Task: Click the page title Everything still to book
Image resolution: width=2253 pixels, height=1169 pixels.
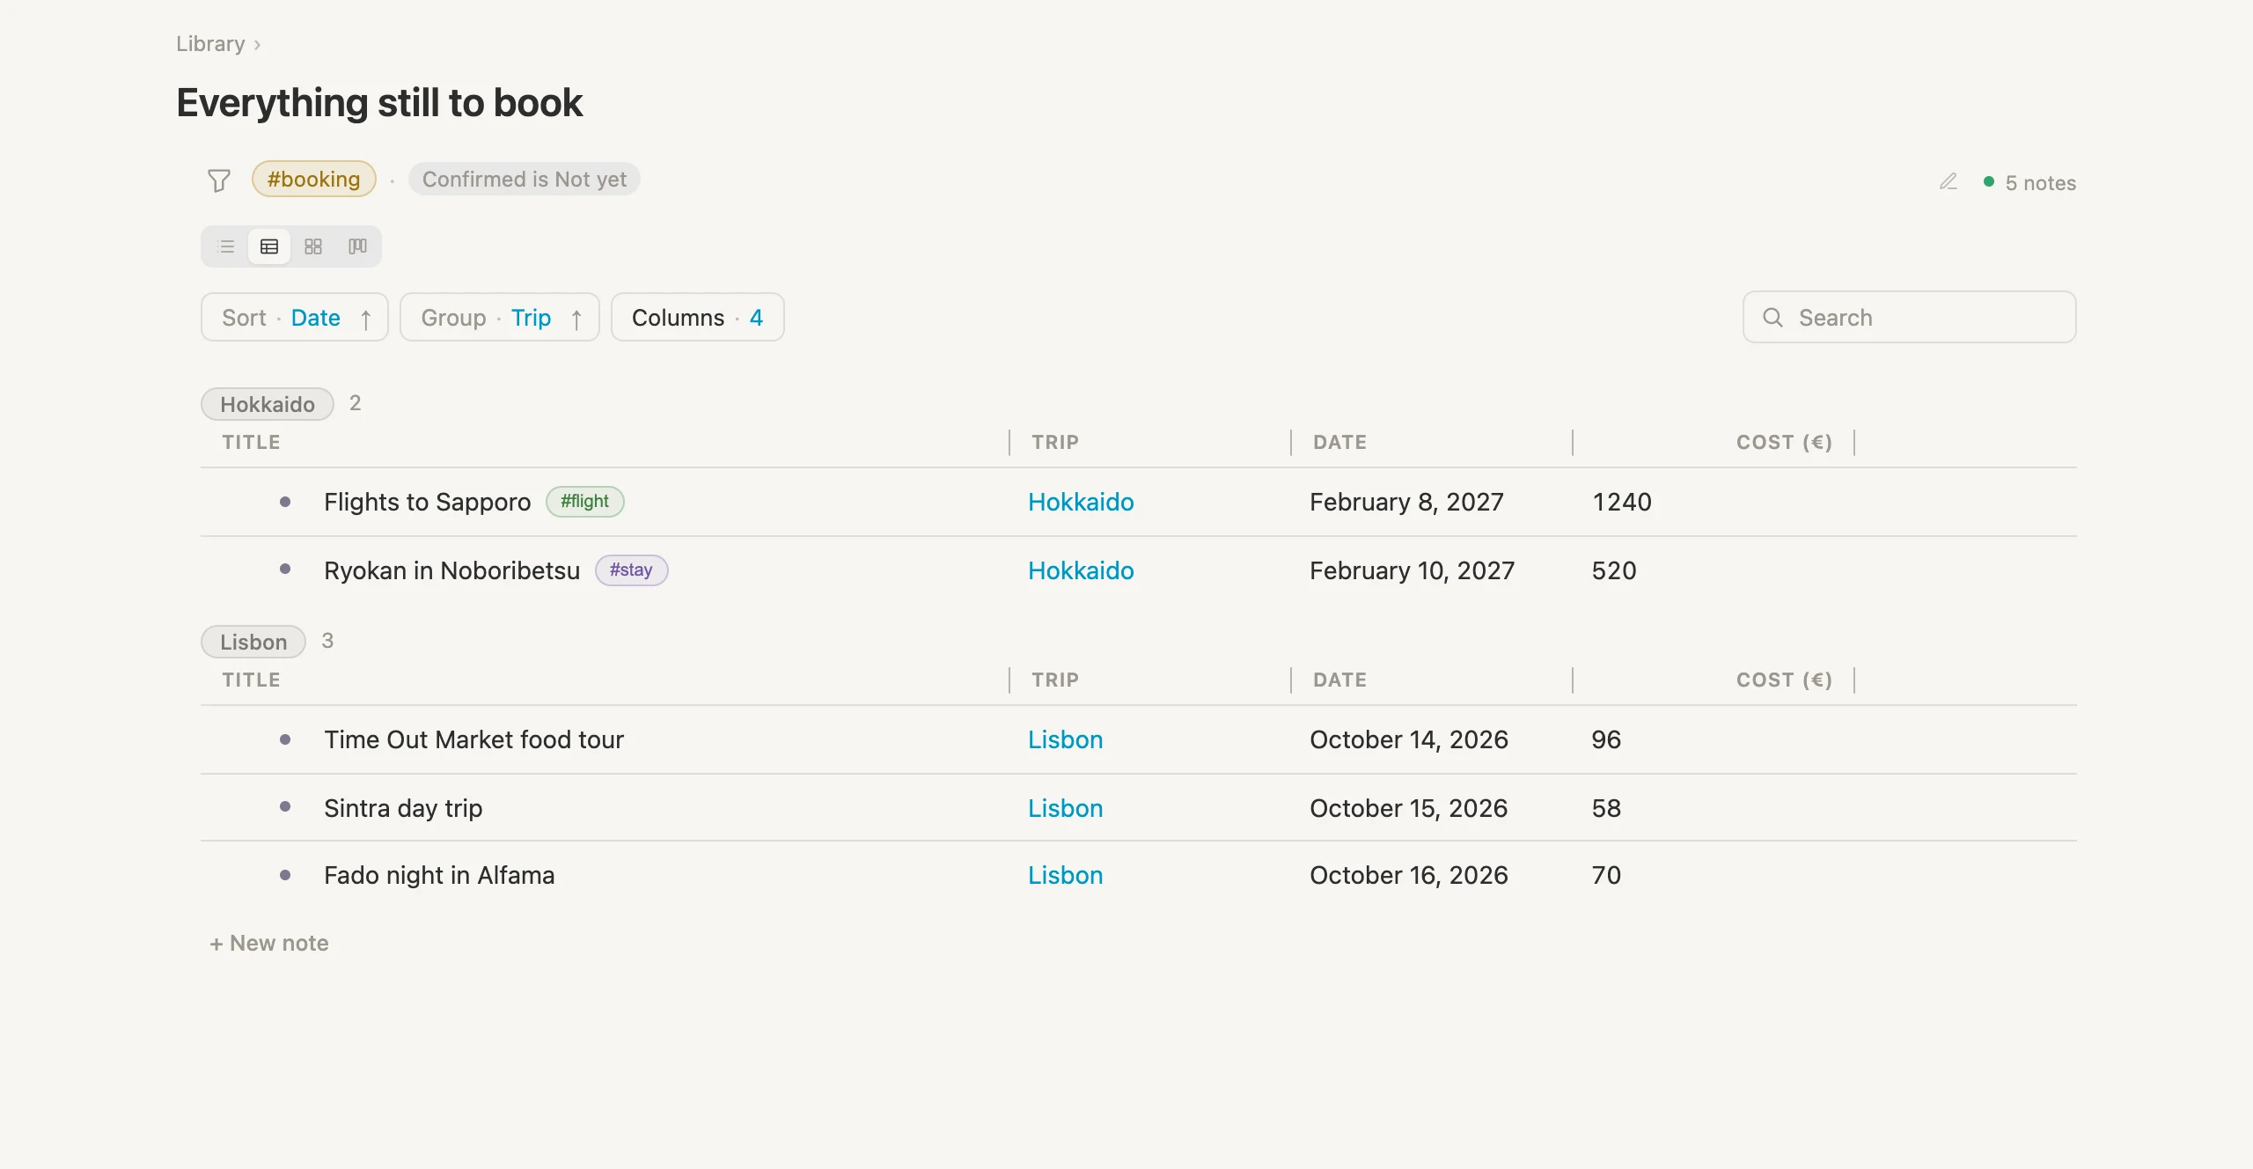Action: coord(379,103)
